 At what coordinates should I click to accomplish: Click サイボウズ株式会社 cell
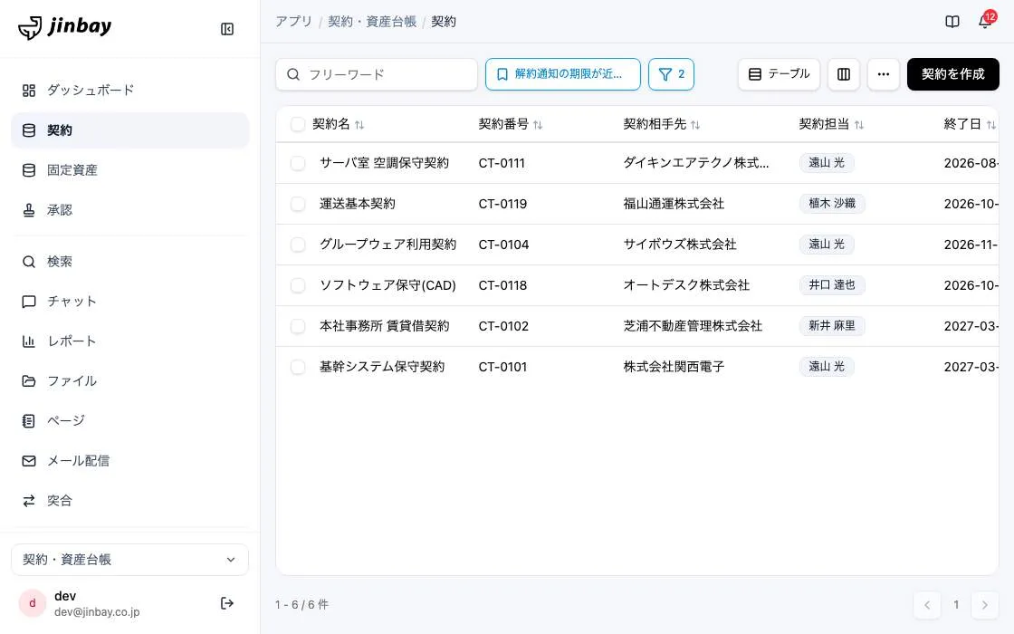click(680, 245)
